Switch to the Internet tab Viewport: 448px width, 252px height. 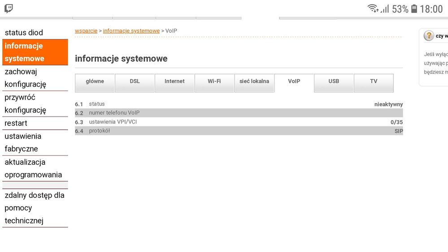pos(174,83)
